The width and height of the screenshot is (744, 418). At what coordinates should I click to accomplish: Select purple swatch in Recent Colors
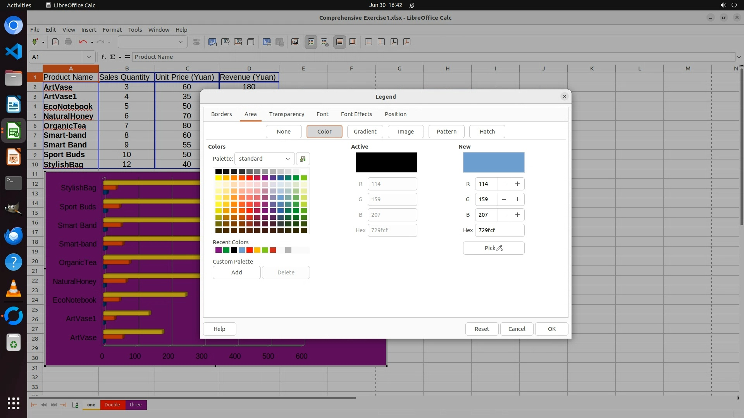coord(219,250)
